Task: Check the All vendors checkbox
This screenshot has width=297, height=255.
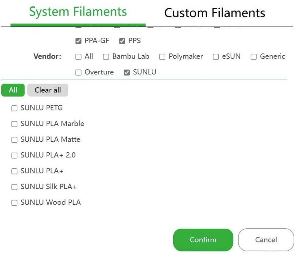Action: pos(79,57)
